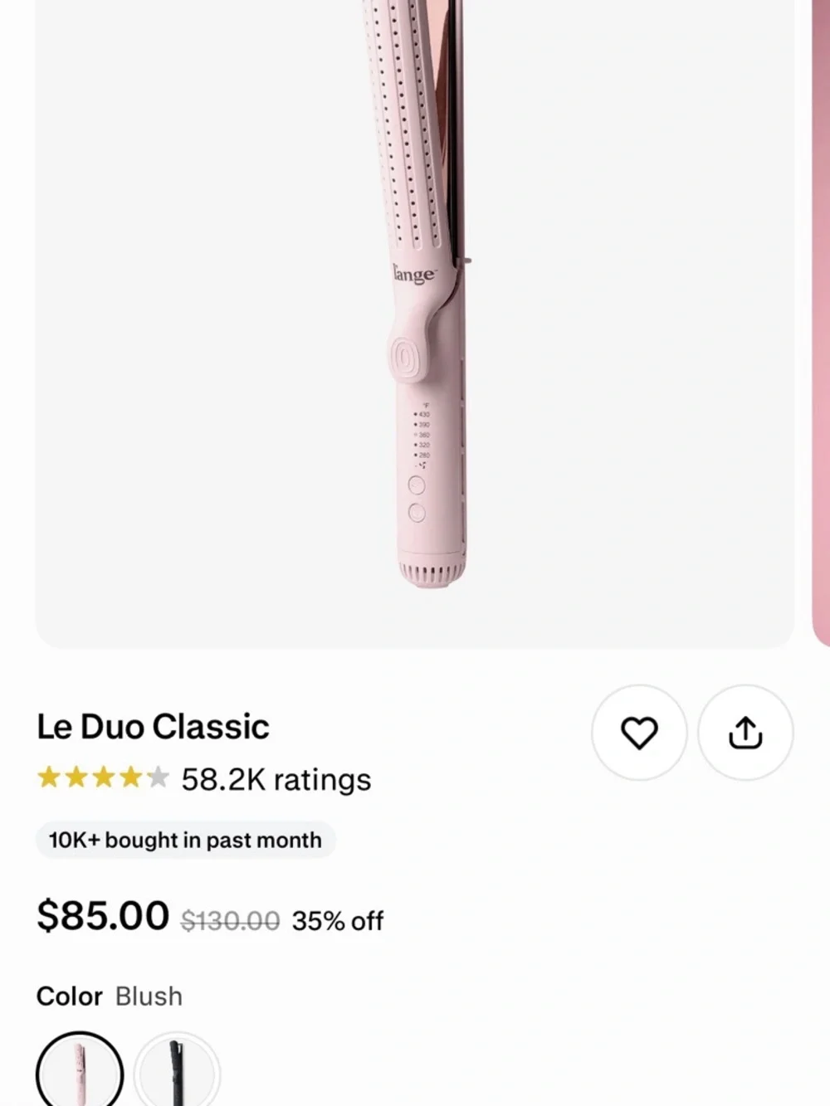The width and height of the screenshot is (830, 1106).
Task: Switch to the Black color variant
Action: (x=177, y=1071)
